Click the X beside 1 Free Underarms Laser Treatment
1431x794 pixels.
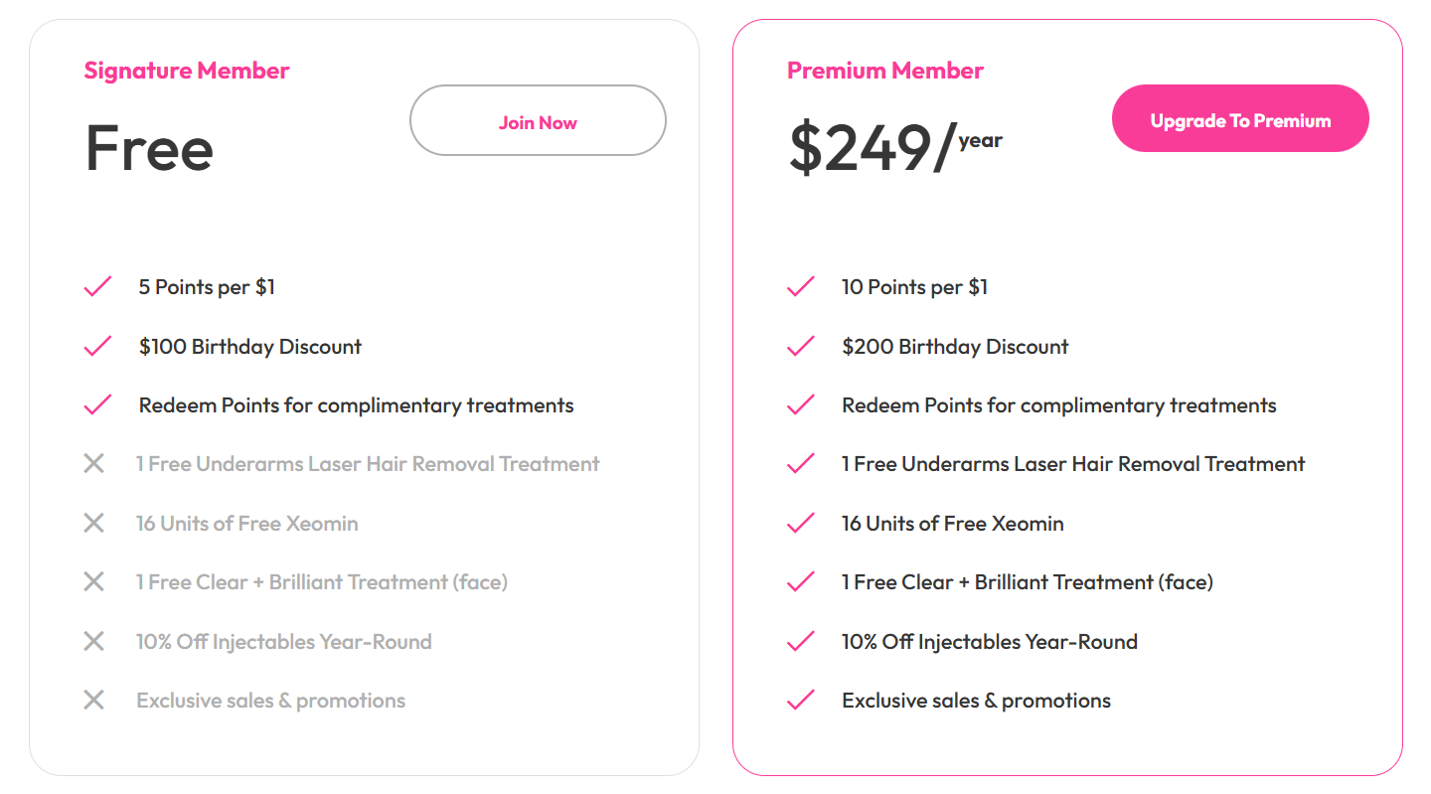point(94,463)
